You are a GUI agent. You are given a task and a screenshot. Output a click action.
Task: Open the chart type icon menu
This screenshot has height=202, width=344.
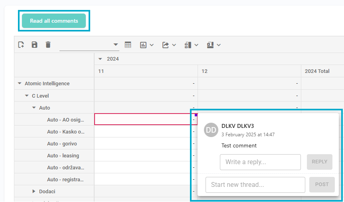147,45
